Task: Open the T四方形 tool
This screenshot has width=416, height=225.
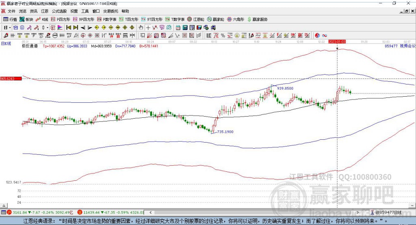Action: coord(129,19)
